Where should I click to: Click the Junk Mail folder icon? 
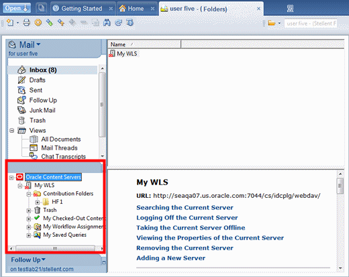(x=21, y=110)
